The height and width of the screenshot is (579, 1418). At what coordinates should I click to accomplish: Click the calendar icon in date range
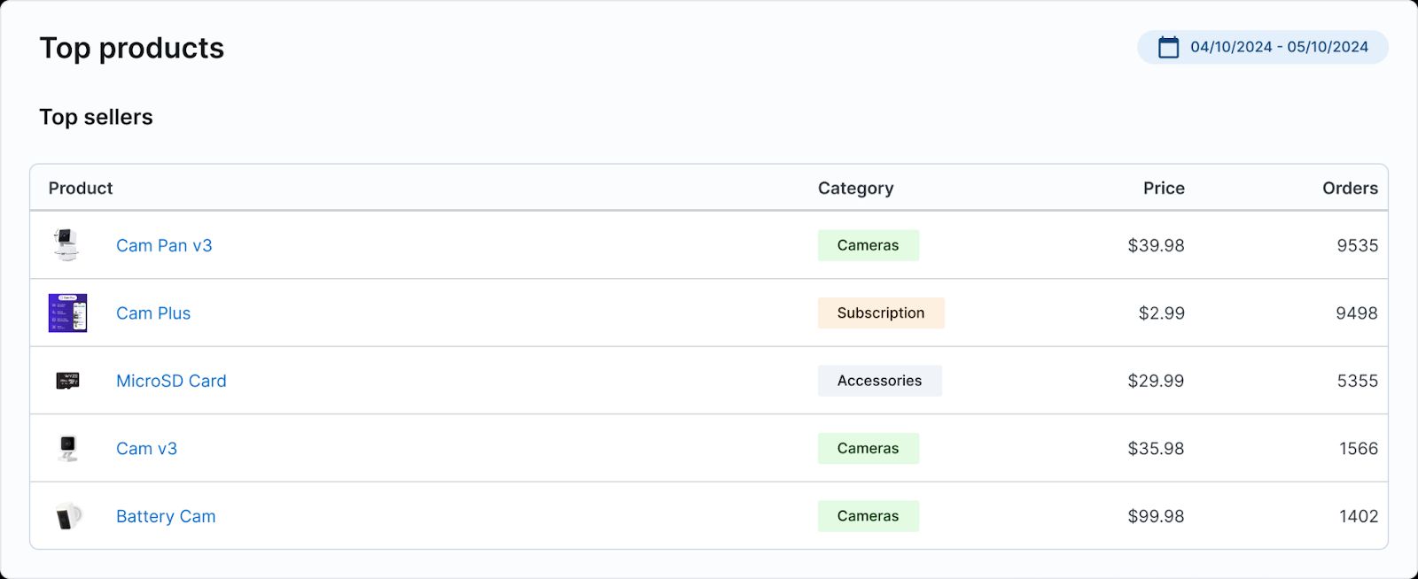click(x=1168, y=47)
